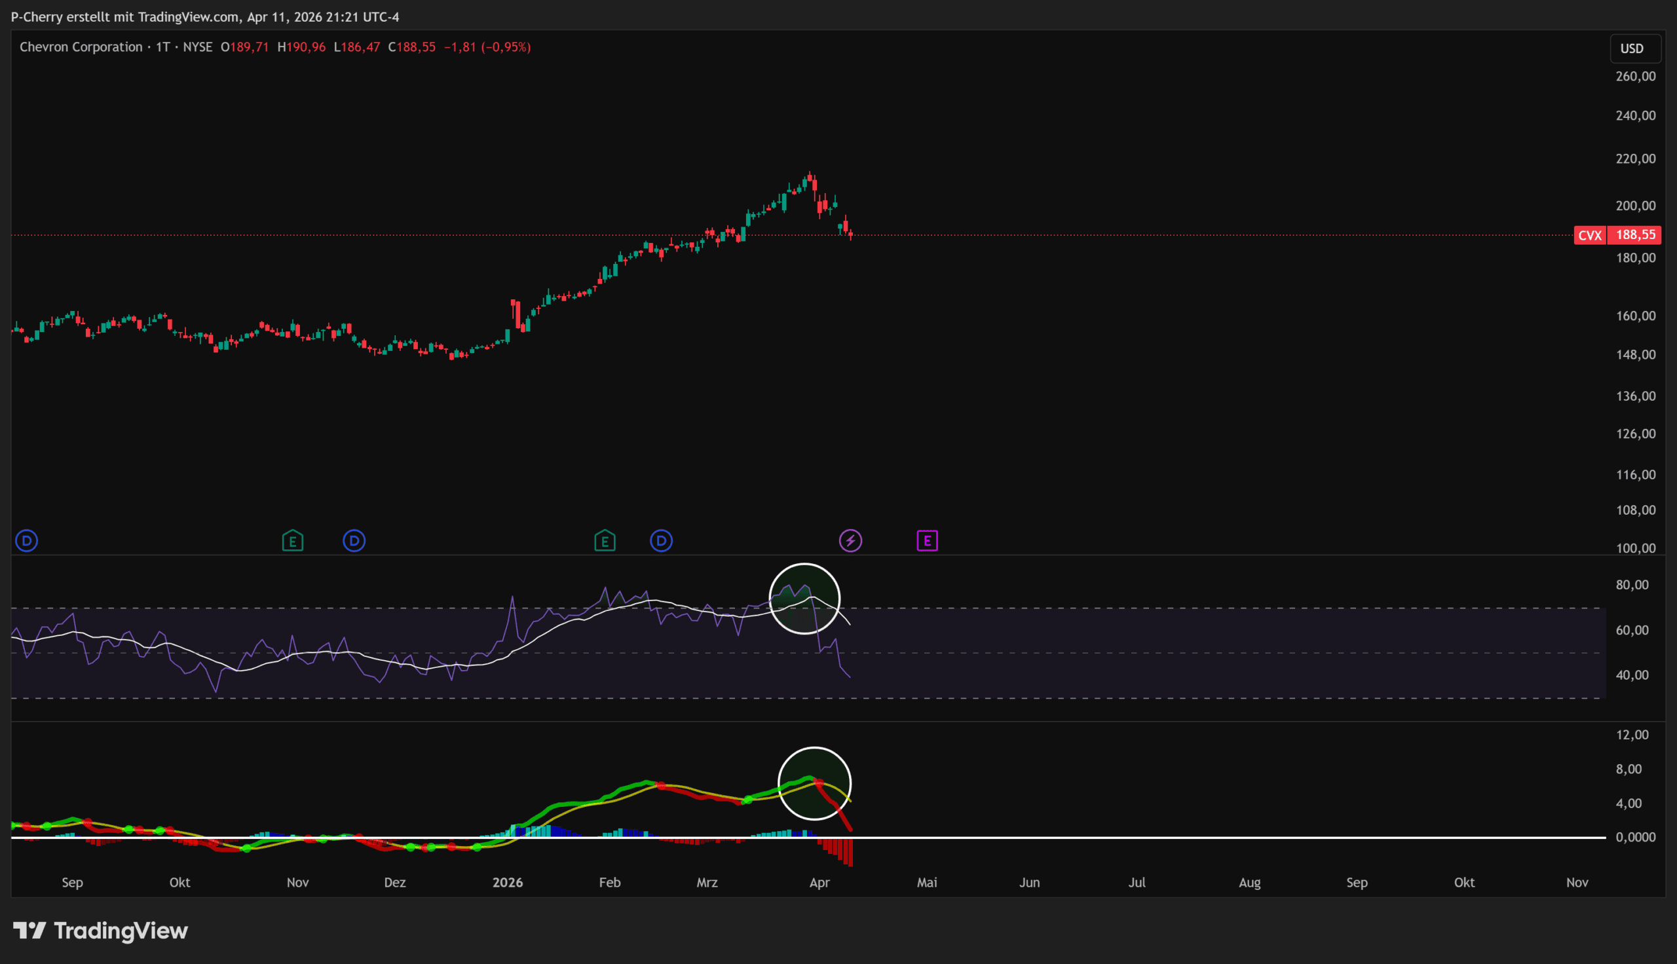Click the green earnings E marker near Nov
This screenshot has width=1677, height=964.
(293, 541)
